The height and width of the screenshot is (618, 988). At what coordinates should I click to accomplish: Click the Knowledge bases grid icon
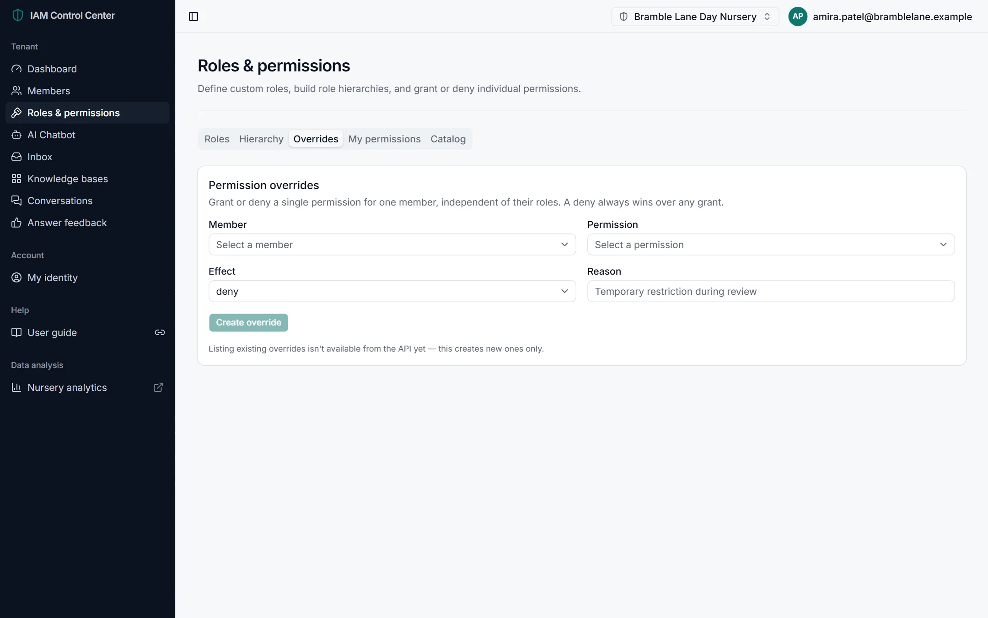click(x=16, y=179)
